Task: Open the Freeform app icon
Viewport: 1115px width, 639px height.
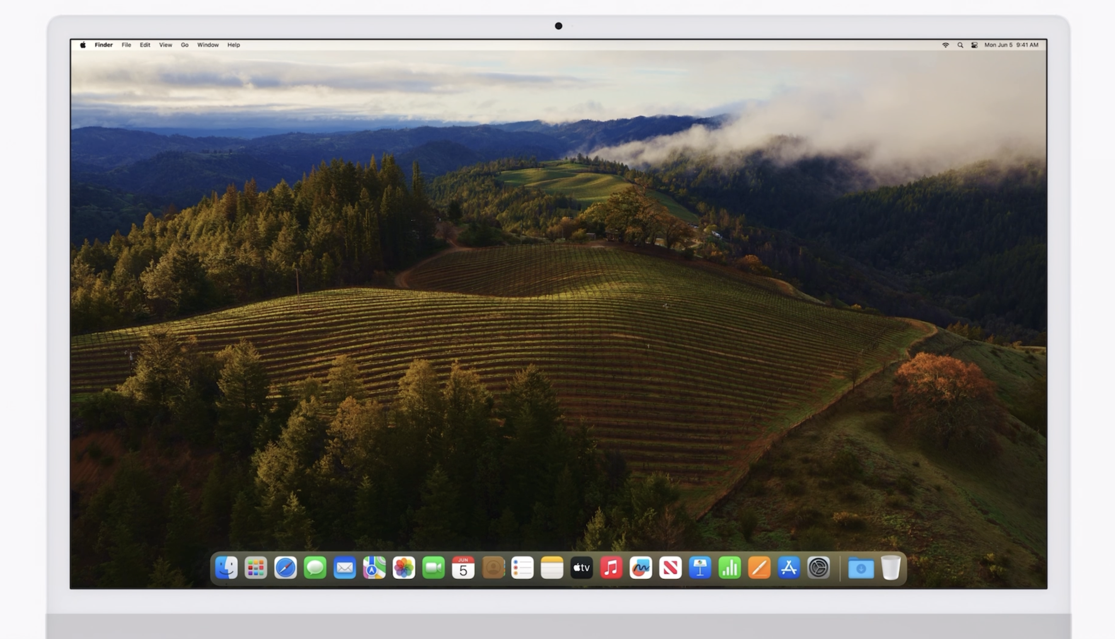Action: click(x=640, y=568)
